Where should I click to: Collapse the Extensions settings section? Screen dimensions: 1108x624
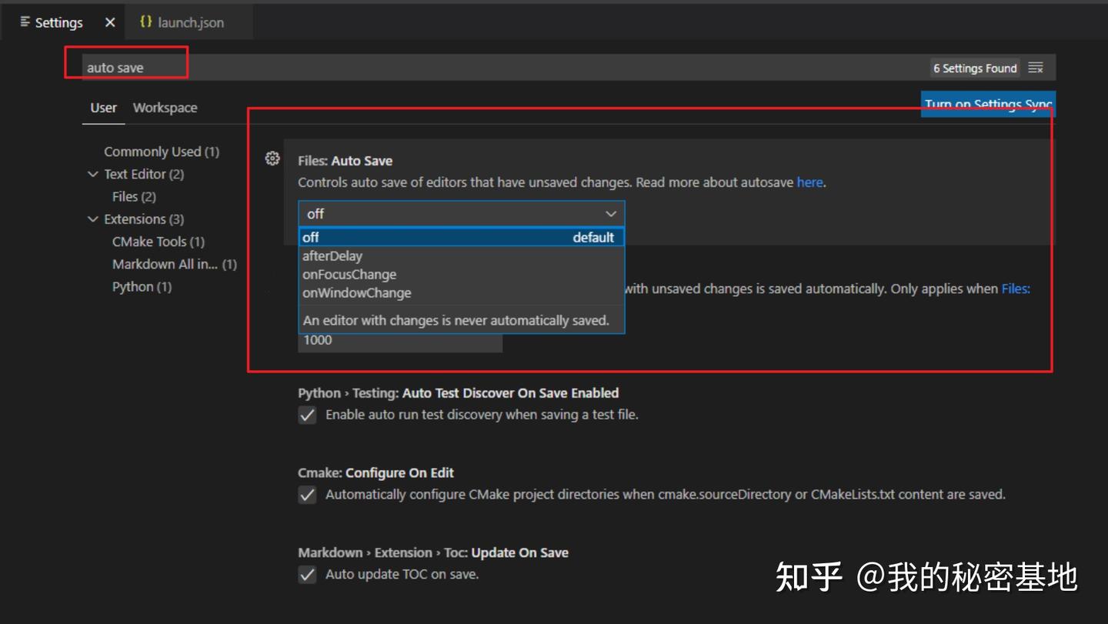tap(93, 219)
